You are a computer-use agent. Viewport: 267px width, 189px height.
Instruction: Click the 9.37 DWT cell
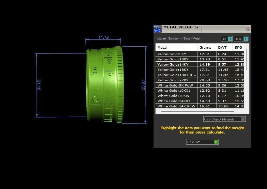tap(224, 101)
